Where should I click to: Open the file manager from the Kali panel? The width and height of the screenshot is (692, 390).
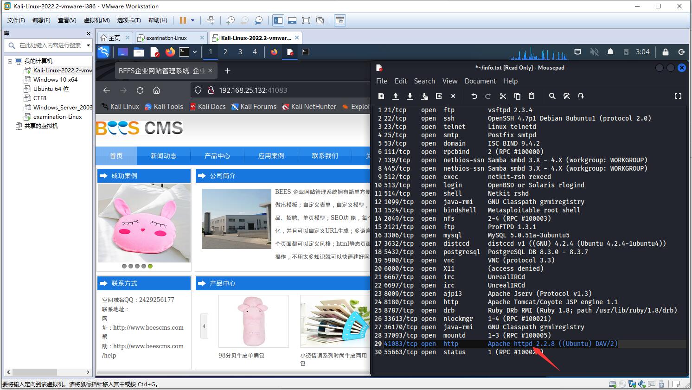pos(139,52)
